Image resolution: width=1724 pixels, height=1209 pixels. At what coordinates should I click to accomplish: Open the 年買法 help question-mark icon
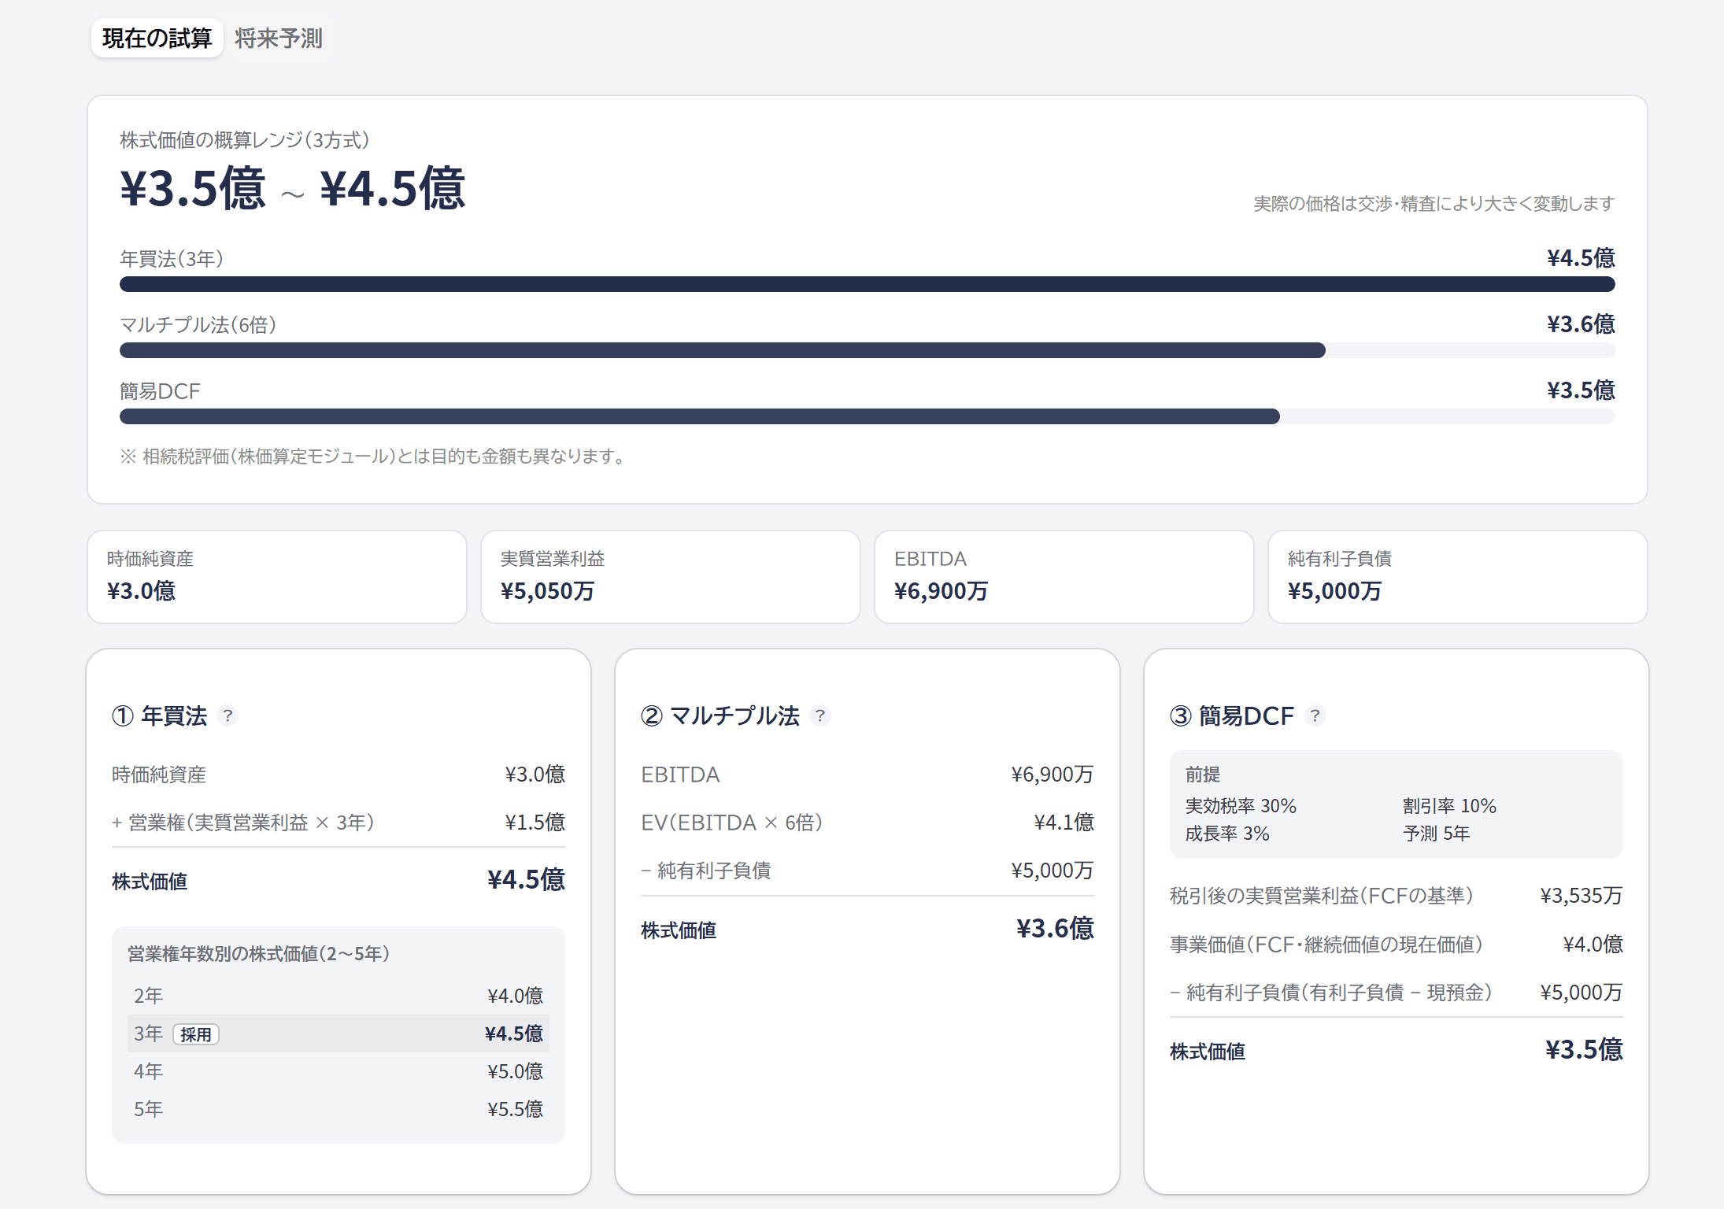pyautogui.click(x=228, y=715)
